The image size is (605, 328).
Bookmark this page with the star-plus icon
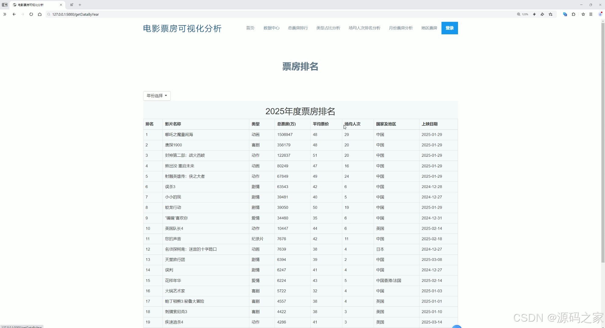(551, 14)
